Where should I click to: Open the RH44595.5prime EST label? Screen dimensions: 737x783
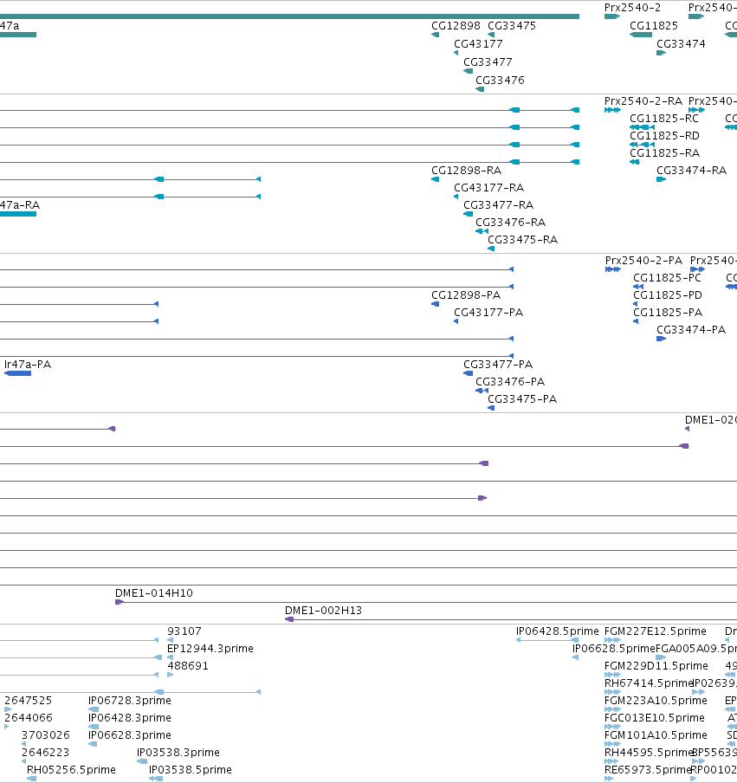coord(649,753)
